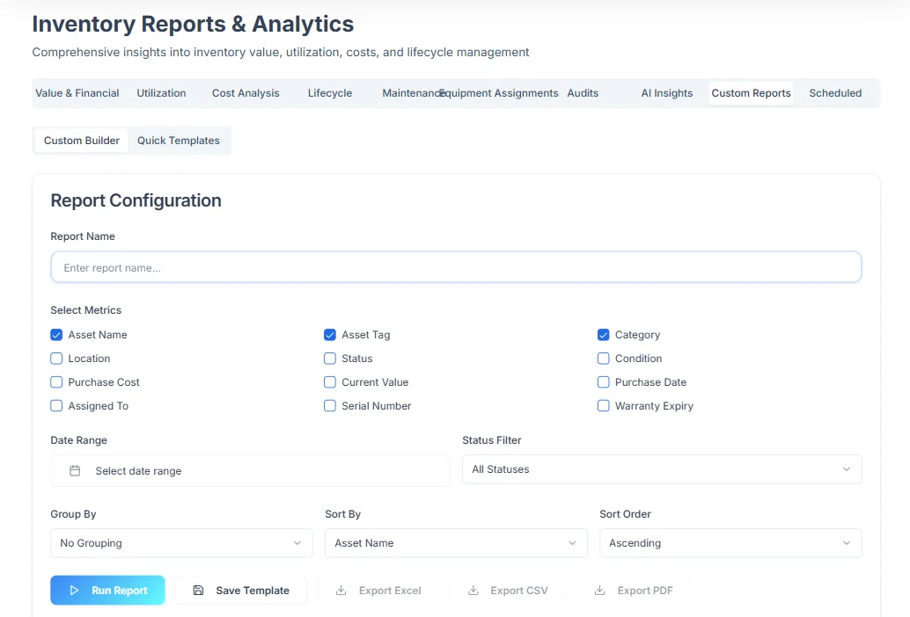Click the download icon beside Export Excel
This screenshot has height=617, width=910.
pos(341,591)
